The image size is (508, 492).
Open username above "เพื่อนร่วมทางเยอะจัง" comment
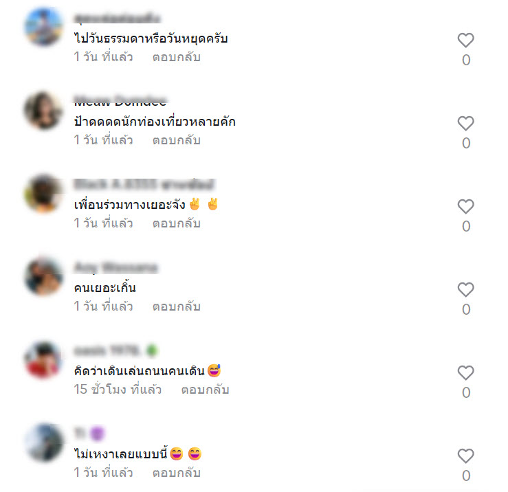point(144,185)
